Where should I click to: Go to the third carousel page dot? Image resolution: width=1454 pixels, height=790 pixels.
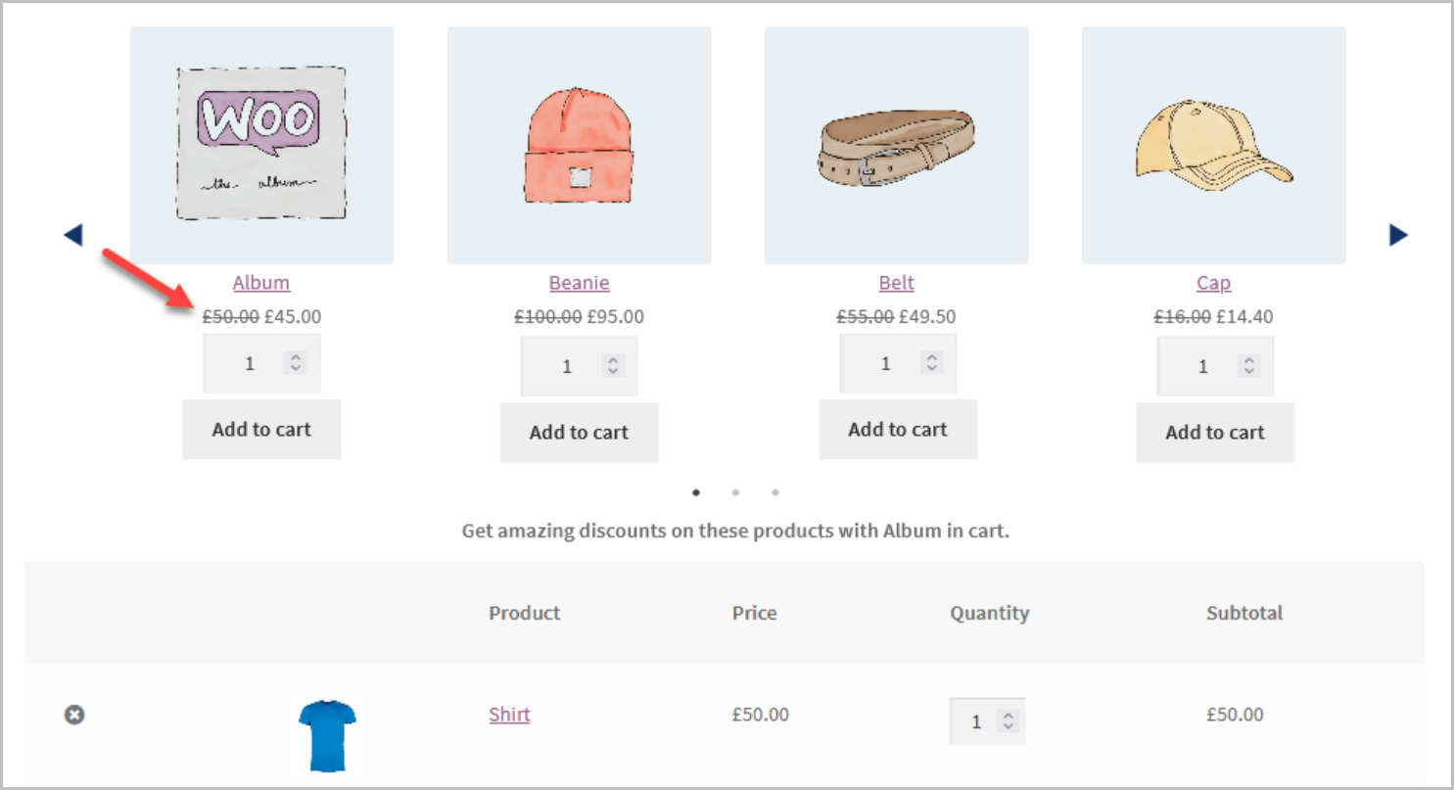coord(774,492)
